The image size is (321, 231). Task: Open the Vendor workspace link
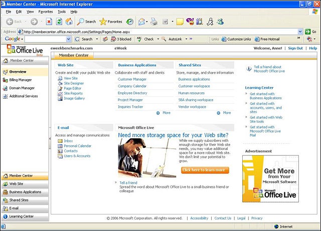point(192,107)
